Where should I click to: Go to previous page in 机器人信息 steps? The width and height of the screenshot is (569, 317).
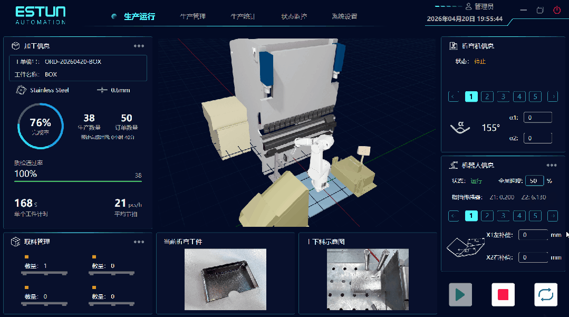453,216
